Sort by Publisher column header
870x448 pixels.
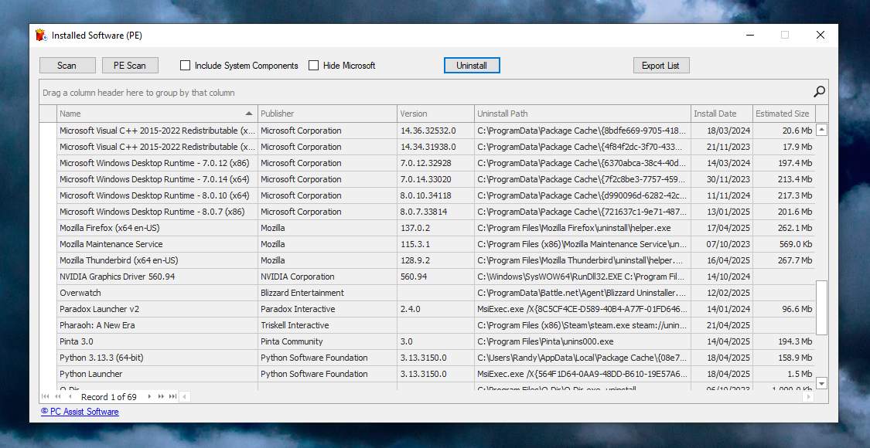click(327, 114)
